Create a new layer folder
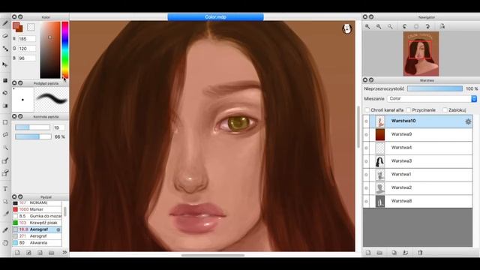 pyautogui.click(x=379, y=253)
